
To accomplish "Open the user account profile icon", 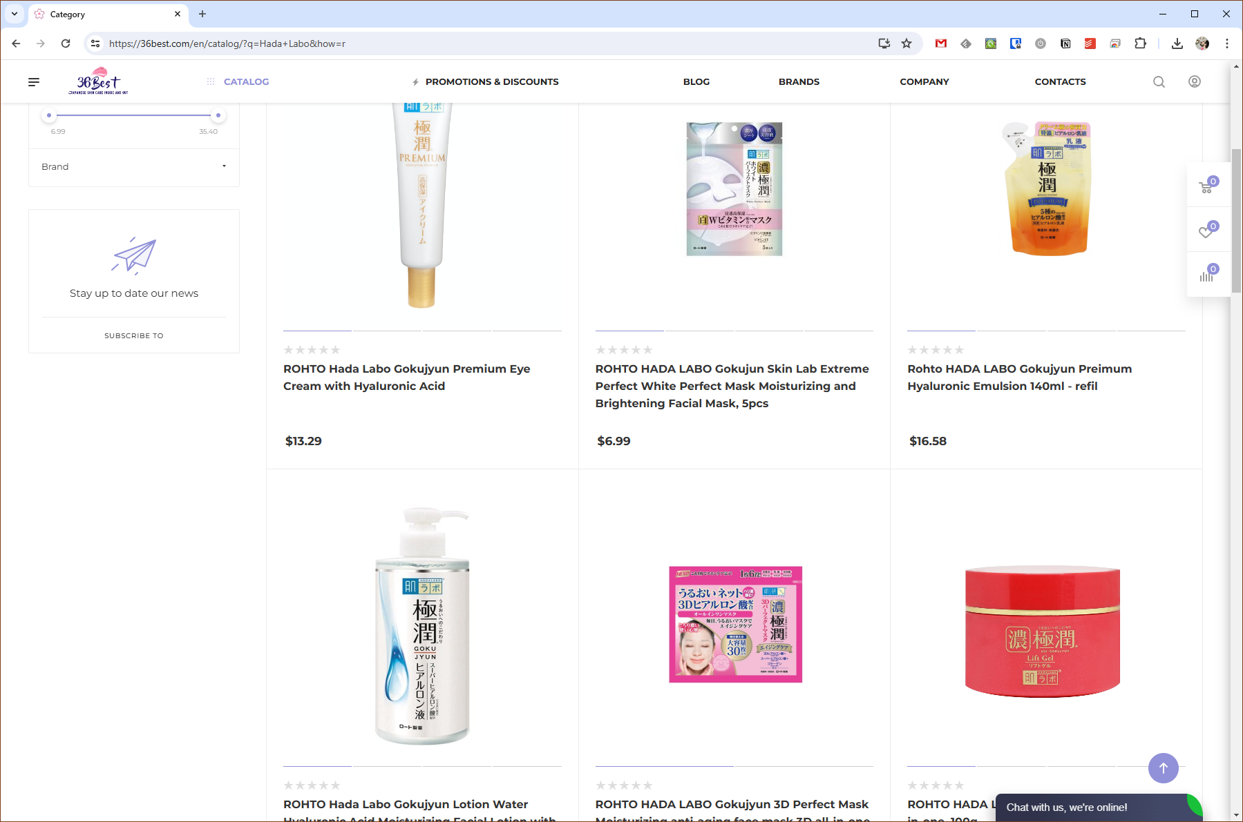I will coord(1194,81).
